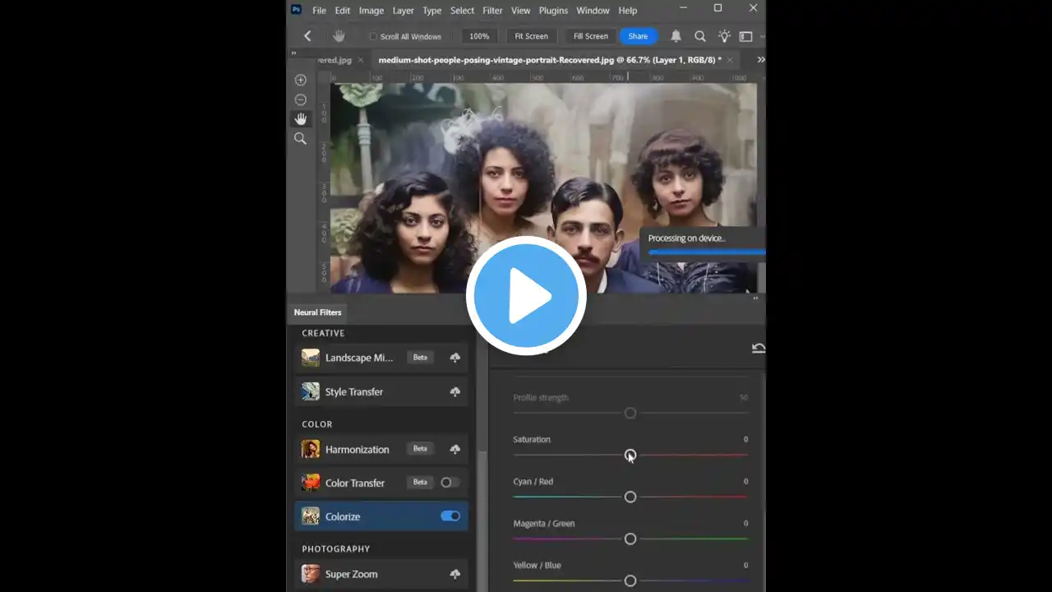The height and width of the screenshot is (592, 1052).
Task: Open the Plugins menu
Action: (x=553, y=11)
